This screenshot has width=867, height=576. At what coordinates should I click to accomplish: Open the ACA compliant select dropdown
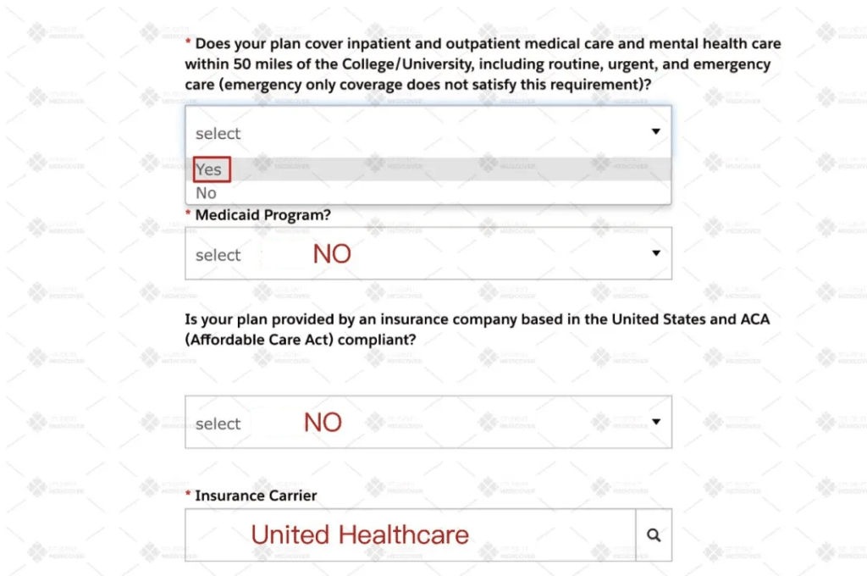click(428, 422)
